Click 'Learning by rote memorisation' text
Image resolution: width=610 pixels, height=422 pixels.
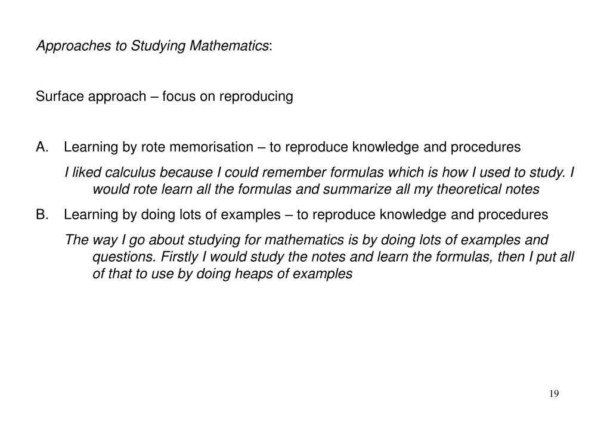(159, 147)
